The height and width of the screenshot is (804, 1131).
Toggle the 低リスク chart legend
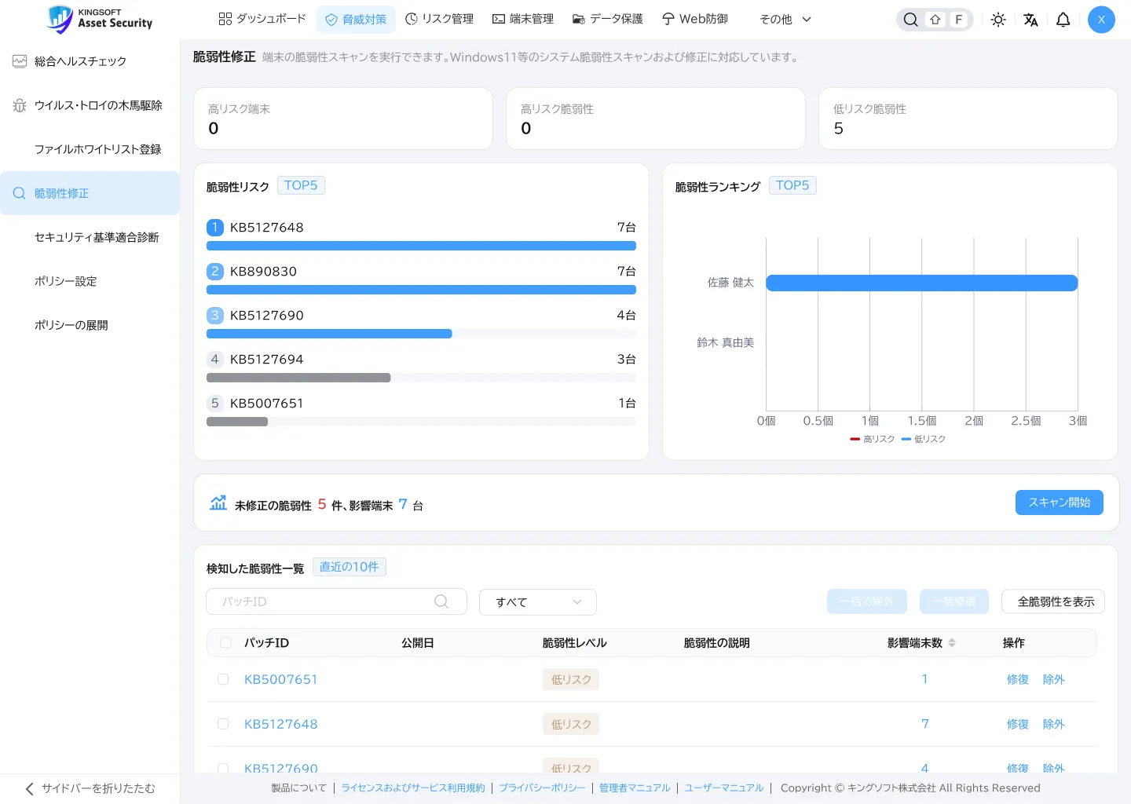pos(924,439)
